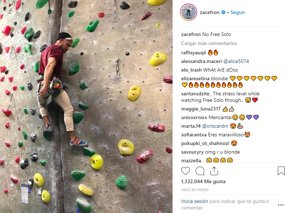This screenshot has height=213, width=285.
Task: Expand Cargar más comentarios
Action: (x=209, y=44)
